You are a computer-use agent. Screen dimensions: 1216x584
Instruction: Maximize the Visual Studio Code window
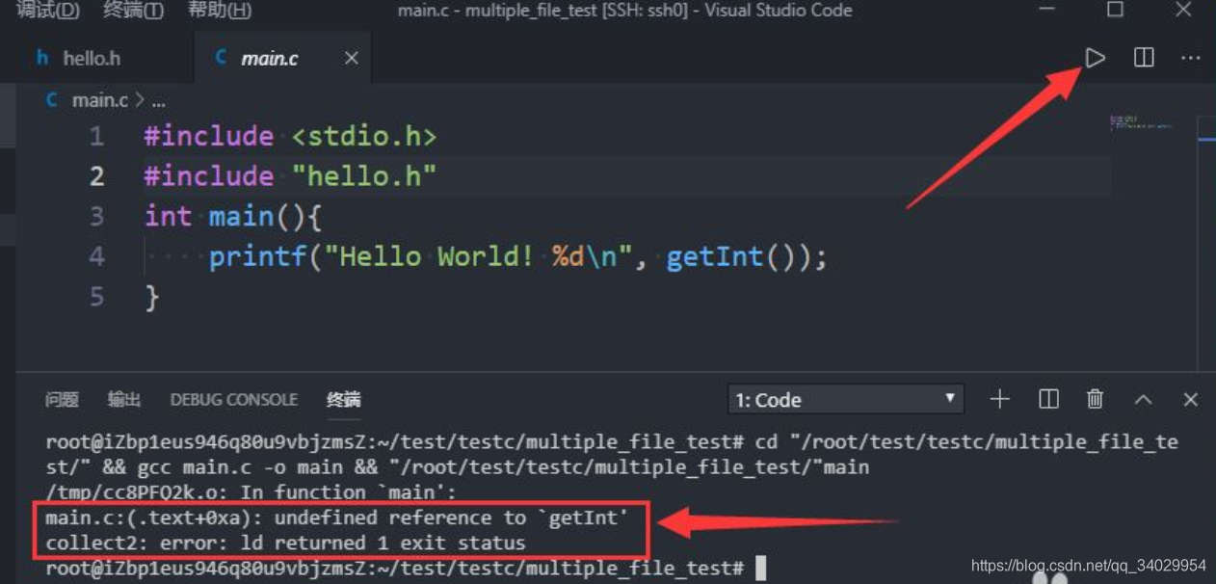tap(1115, 10)
